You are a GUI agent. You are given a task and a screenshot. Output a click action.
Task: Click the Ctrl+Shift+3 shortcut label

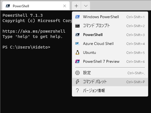point(135,35)
